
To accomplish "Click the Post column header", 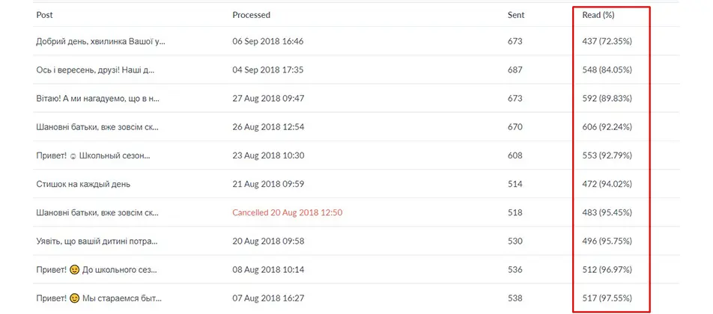I will tap(45, 15).
